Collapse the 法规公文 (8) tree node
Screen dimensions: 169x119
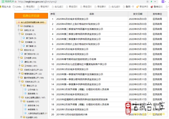[x=18, y=30]
